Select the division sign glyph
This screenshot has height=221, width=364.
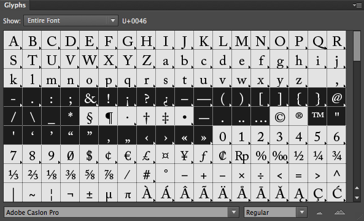pos(260,173)
